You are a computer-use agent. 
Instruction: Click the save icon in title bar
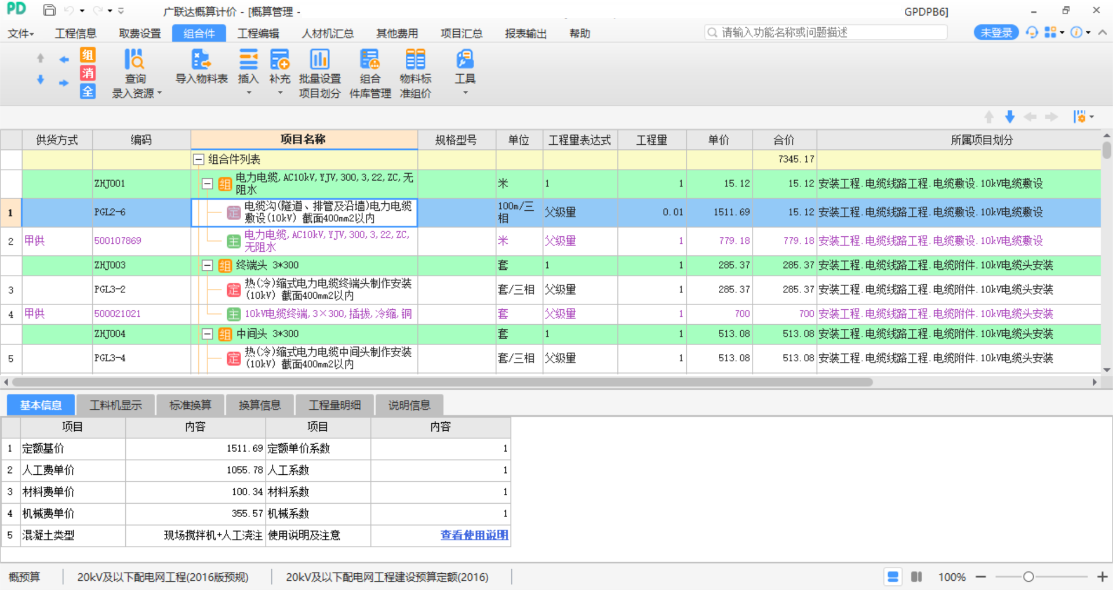coord(49,10)
